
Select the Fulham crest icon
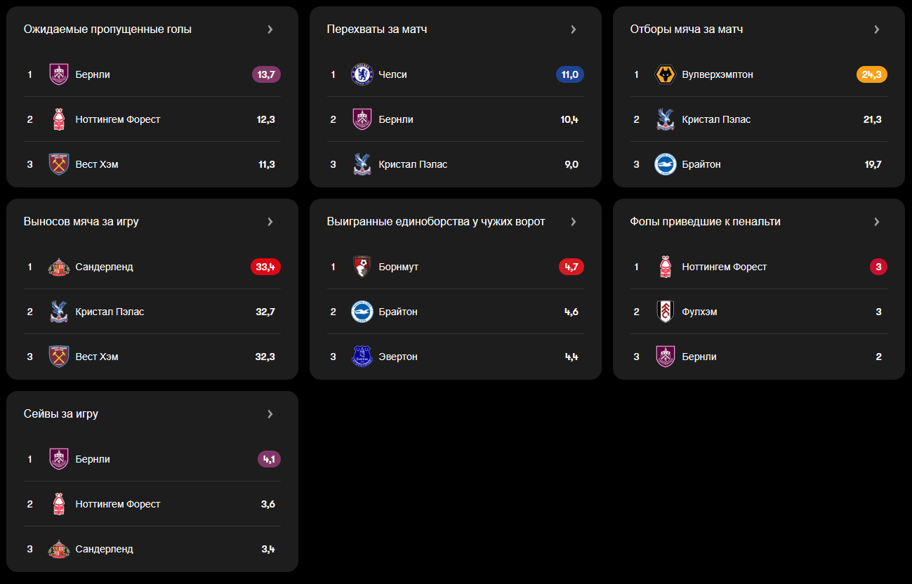pyautogui.click(x=666, y=312)
